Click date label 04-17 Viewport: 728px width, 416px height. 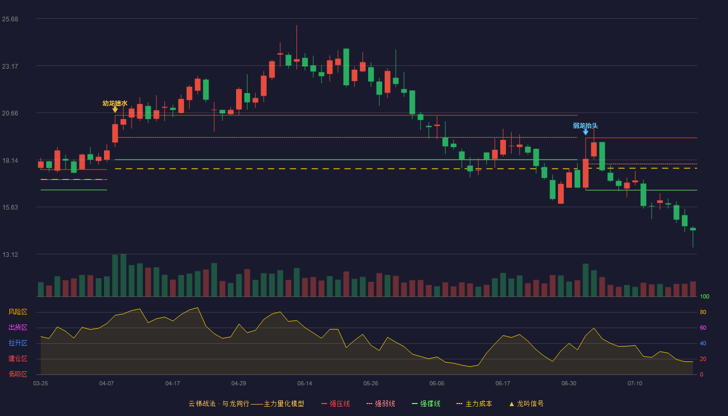click(x=173, y=383)
